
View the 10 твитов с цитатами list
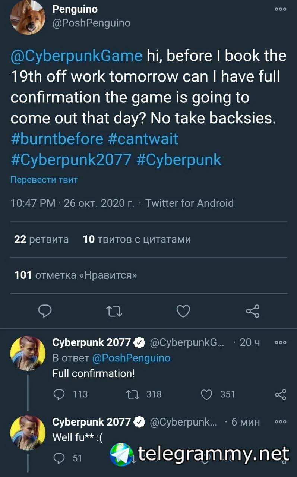(137, 239)
